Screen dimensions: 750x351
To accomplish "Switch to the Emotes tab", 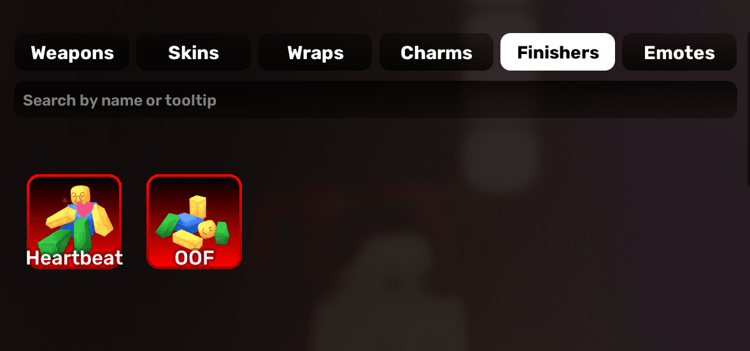I will [x=679, y=52].
